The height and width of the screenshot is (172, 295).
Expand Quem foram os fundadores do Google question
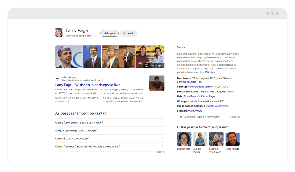point(110,146)
